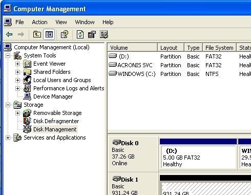Viewport: 251px width, 195px height.
Task: Sort by the File System column header
Action: coord(219,48)
